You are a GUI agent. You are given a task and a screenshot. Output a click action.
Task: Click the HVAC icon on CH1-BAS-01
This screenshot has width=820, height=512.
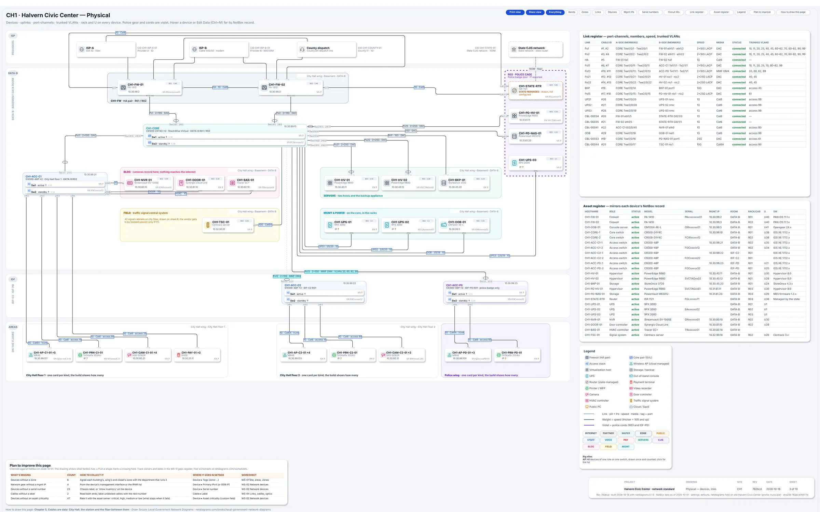232,183
